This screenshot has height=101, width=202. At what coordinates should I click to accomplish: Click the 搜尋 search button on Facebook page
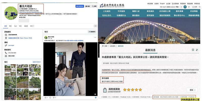(x=94, y=6)
